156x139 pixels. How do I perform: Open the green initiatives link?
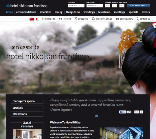[x=104, y=19]
